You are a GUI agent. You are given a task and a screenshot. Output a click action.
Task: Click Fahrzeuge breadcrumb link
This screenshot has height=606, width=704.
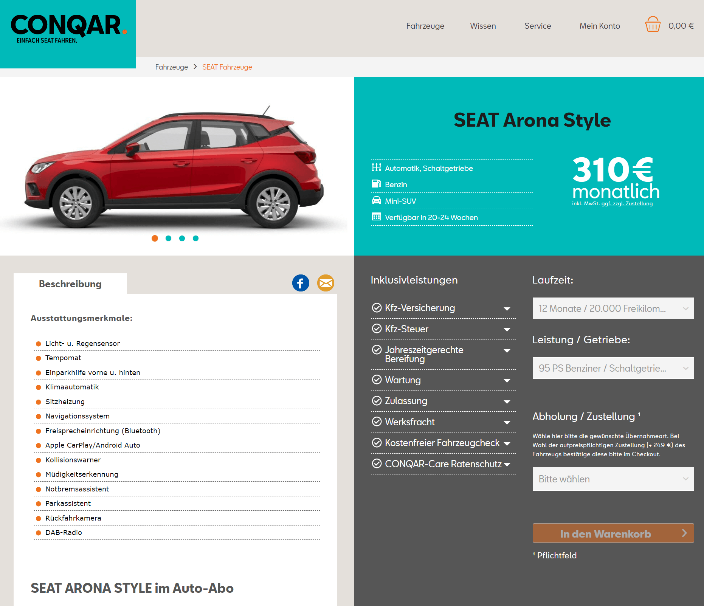click(x=172, y=67)
